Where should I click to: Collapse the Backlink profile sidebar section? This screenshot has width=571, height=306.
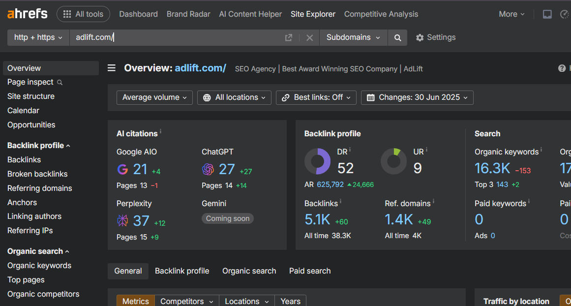point(38,146)
